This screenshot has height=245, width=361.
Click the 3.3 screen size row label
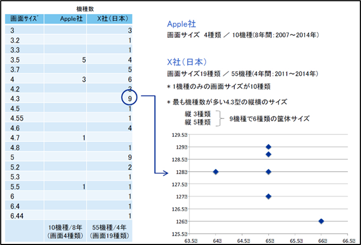click(15, 50)
